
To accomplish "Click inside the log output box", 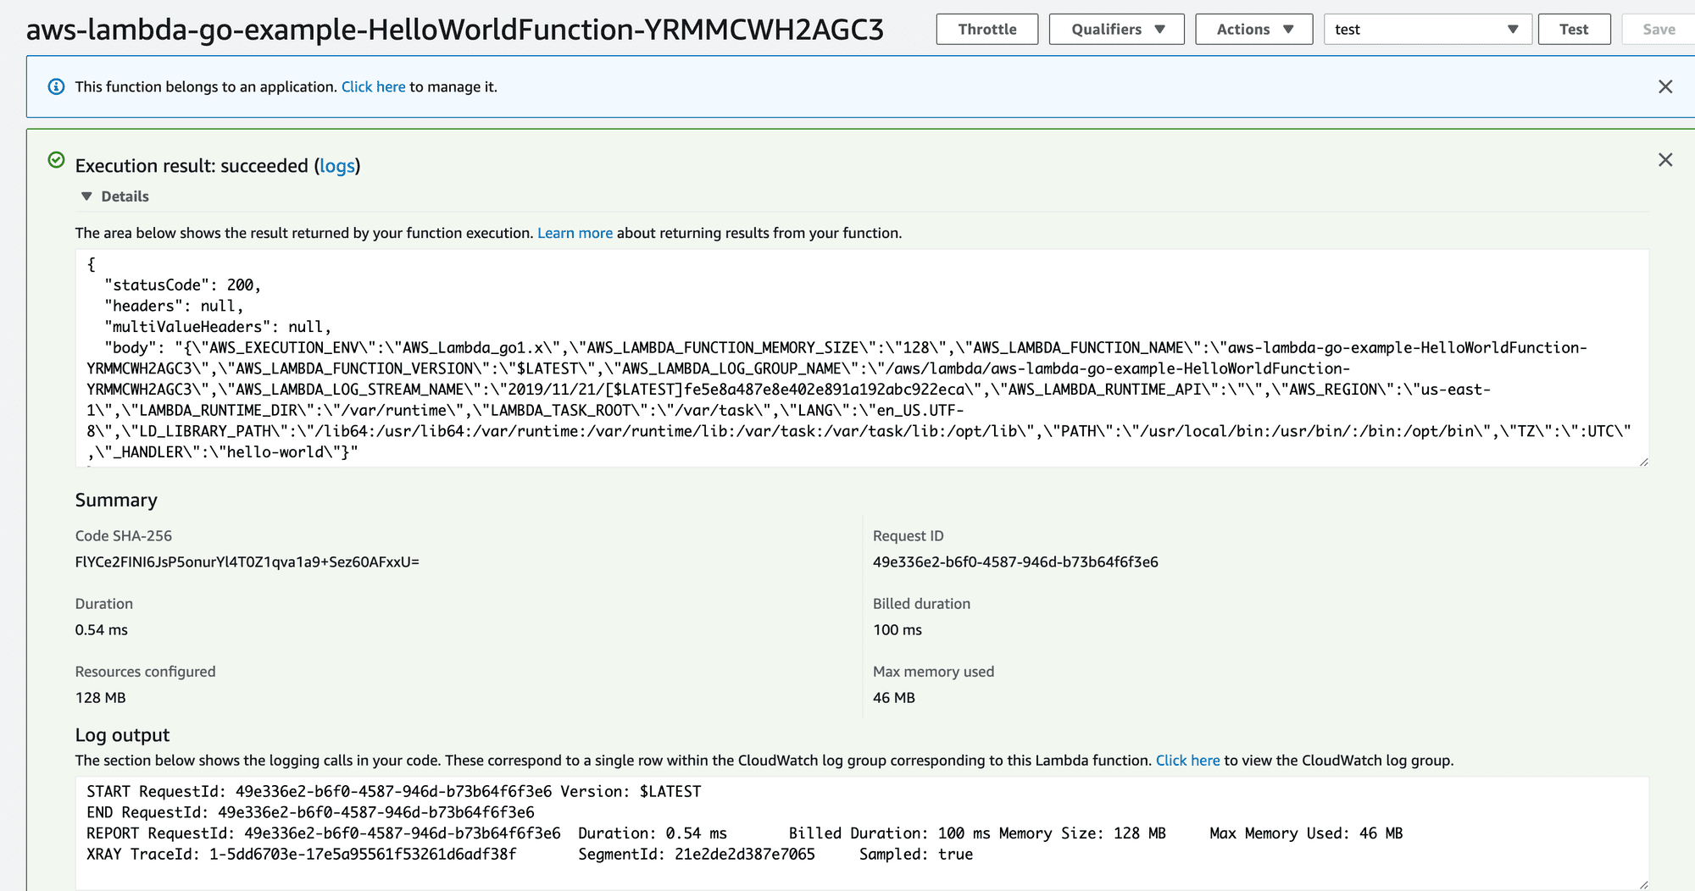I will point(862,833).
